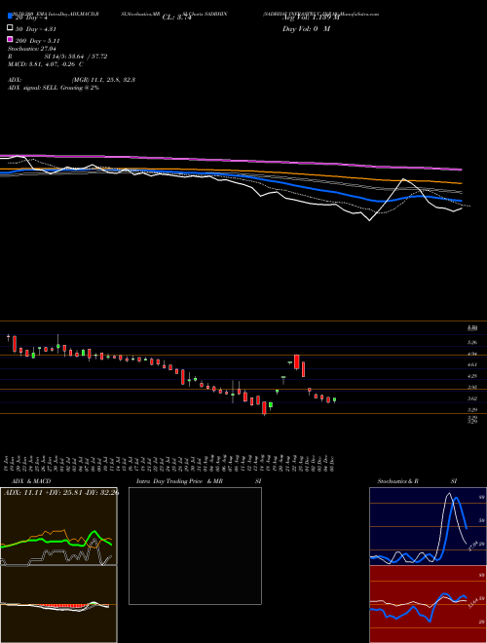This screenshot has width=487, height=643.
Task: Click the tall red candle at the chart peak
Action: pos(297,362)
